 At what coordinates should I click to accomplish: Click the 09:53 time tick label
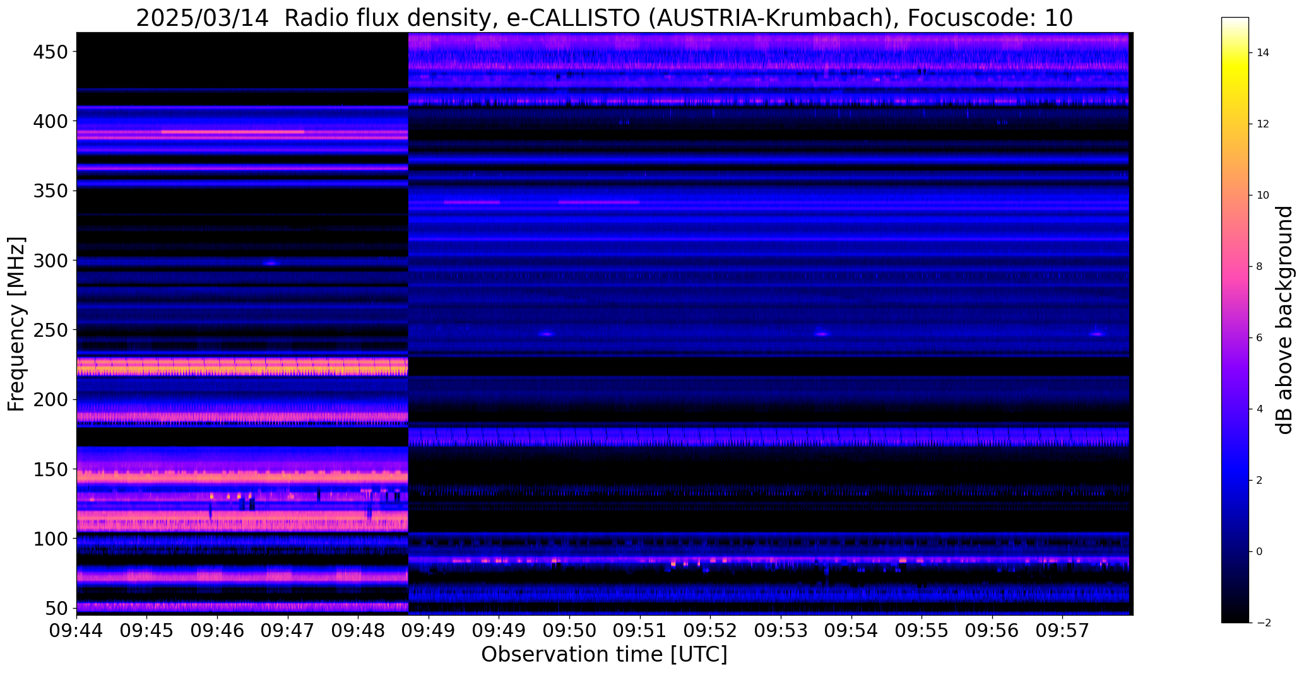pos(781,631)
